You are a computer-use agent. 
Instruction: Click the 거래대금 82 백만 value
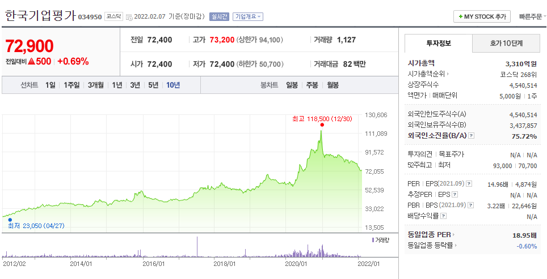click(355, 64)
